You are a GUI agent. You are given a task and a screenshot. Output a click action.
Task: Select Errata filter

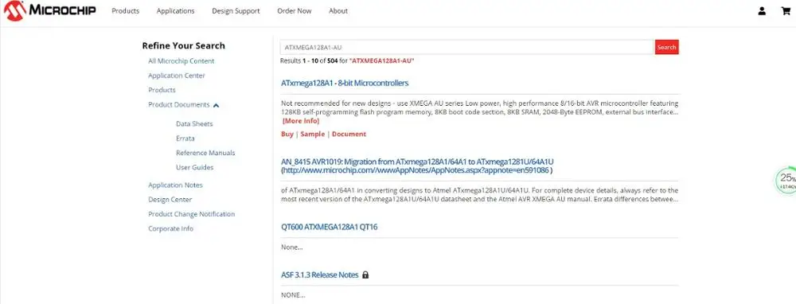click(x=185, y=138)
